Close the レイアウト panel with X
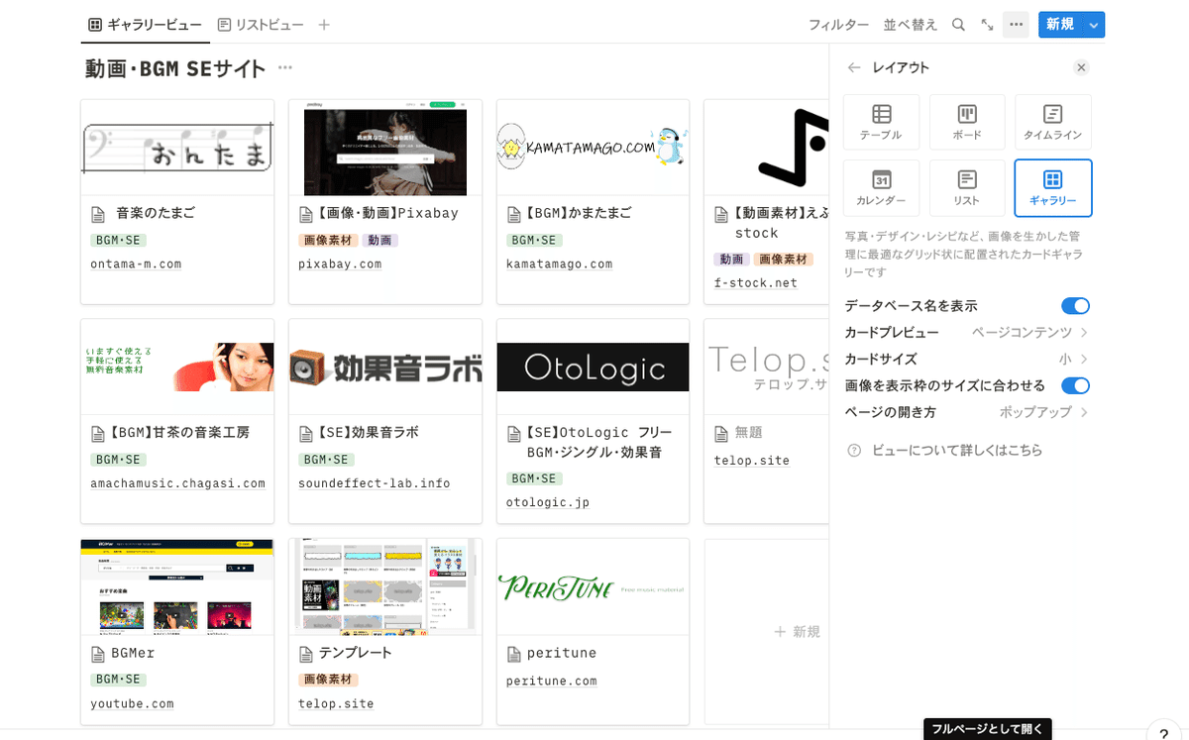The image size is (1189, 740). coord(1081,67)
